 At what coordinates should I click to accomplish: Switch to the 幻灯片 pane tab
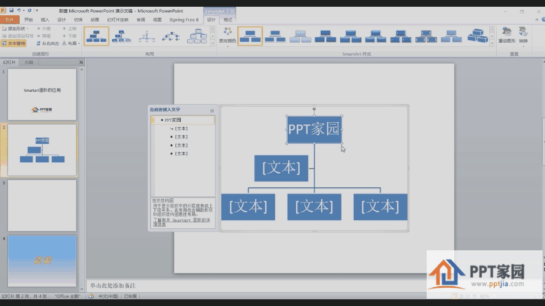pyautogui.click(x=9, y=62)
